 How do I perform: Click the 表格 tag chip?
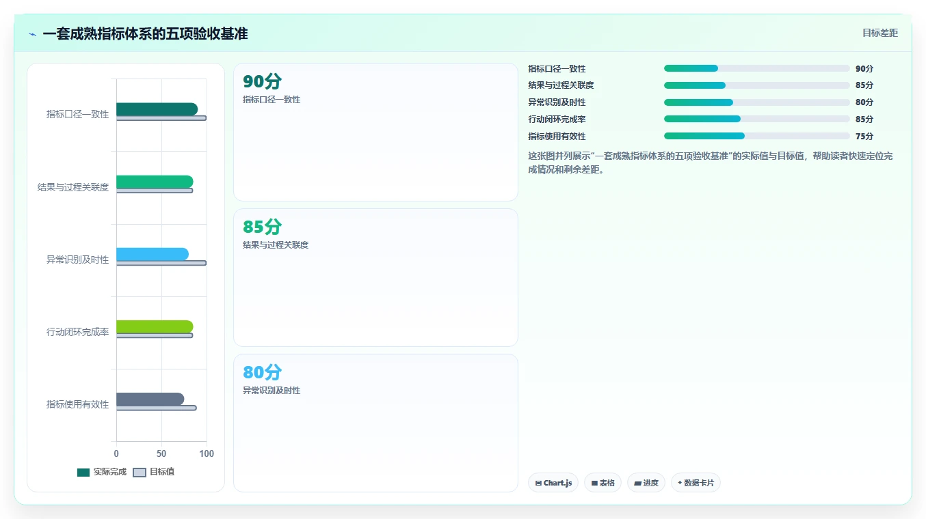603,483
